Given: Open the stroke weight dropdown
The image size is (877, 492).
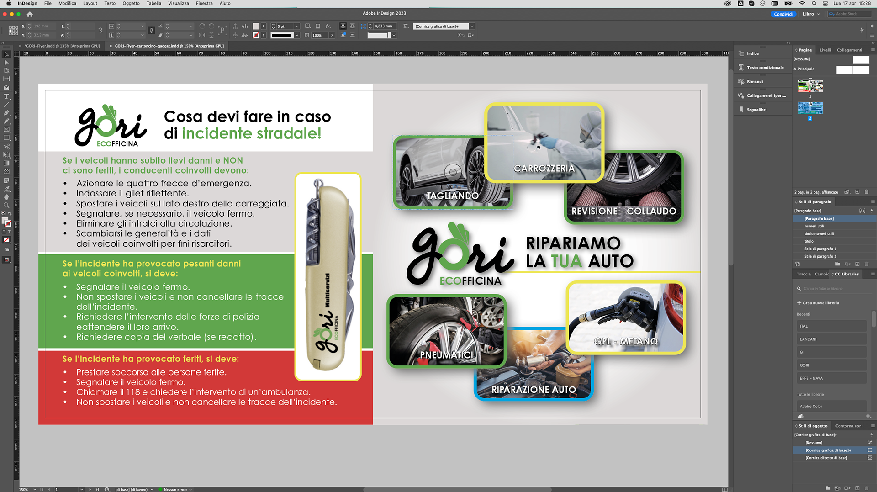Looking at the screenshot, I should click(x=297, y=26).
